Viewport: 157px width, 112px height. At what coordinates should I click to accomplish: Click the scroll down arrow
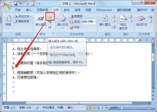click(153, 88)
